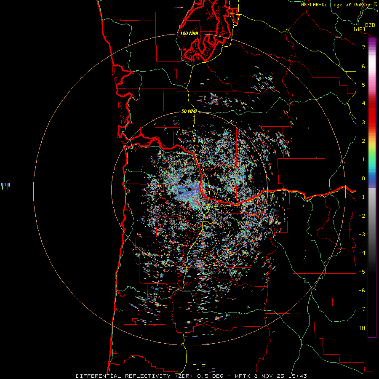
Task: Click the [dB] unit label
Action: tap(360, 29)
